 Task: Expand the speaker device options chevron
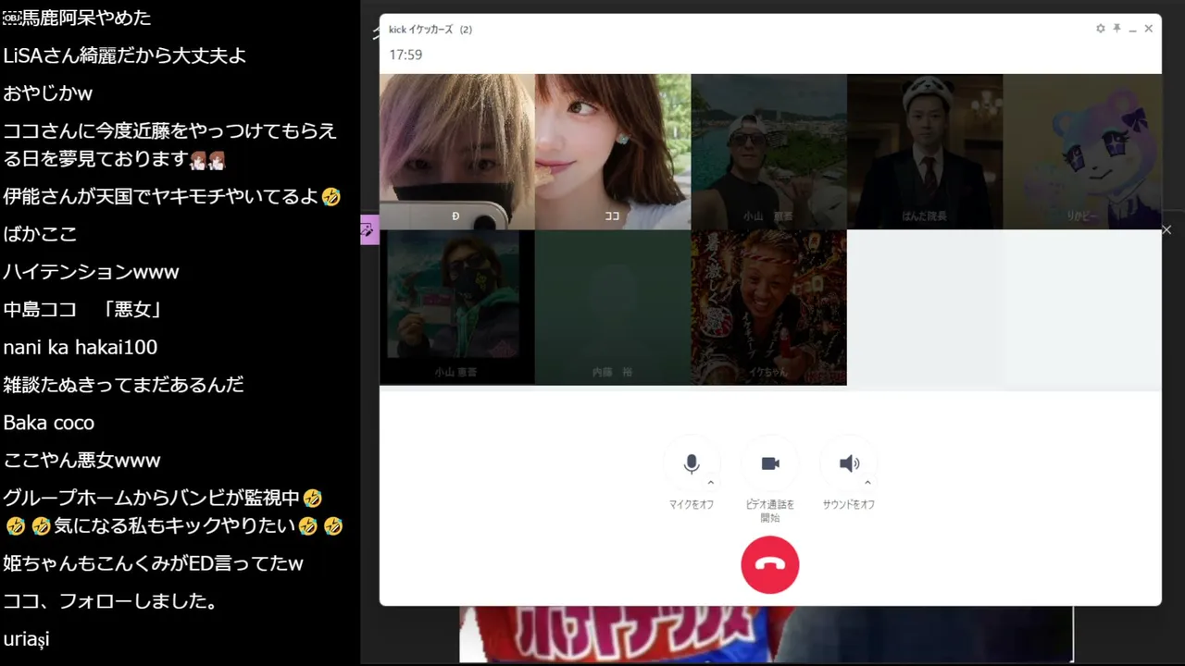[x=868, y=483]
